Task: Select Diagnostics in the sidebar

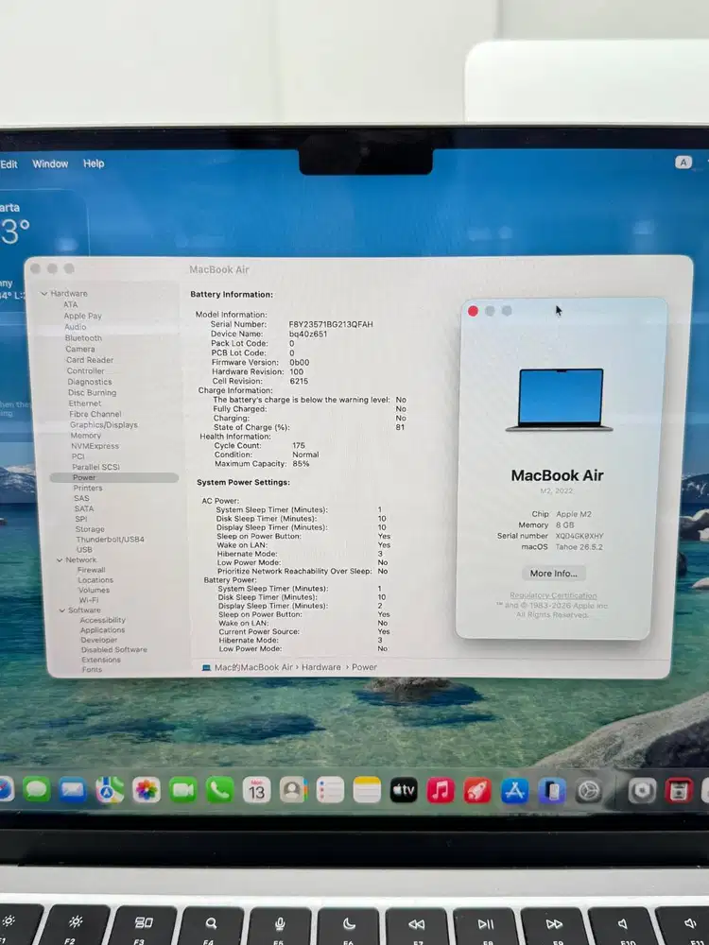Action: [x=90, y=382]
